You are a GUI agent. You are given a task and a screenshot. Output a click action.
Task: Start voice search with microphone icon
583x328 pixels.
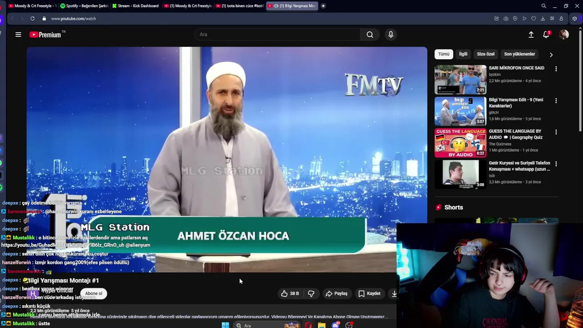391,35
